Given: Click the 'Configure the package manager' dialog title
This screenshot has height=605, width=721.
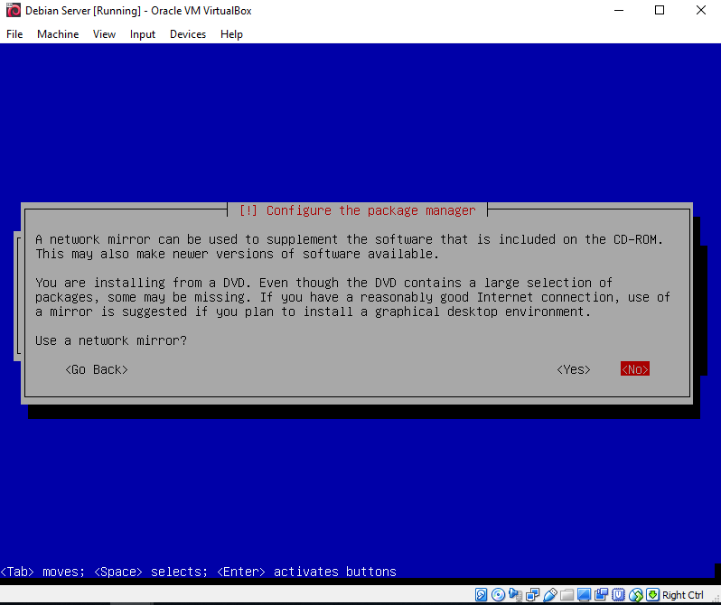Looking at the screenshot, I should 357,210.
